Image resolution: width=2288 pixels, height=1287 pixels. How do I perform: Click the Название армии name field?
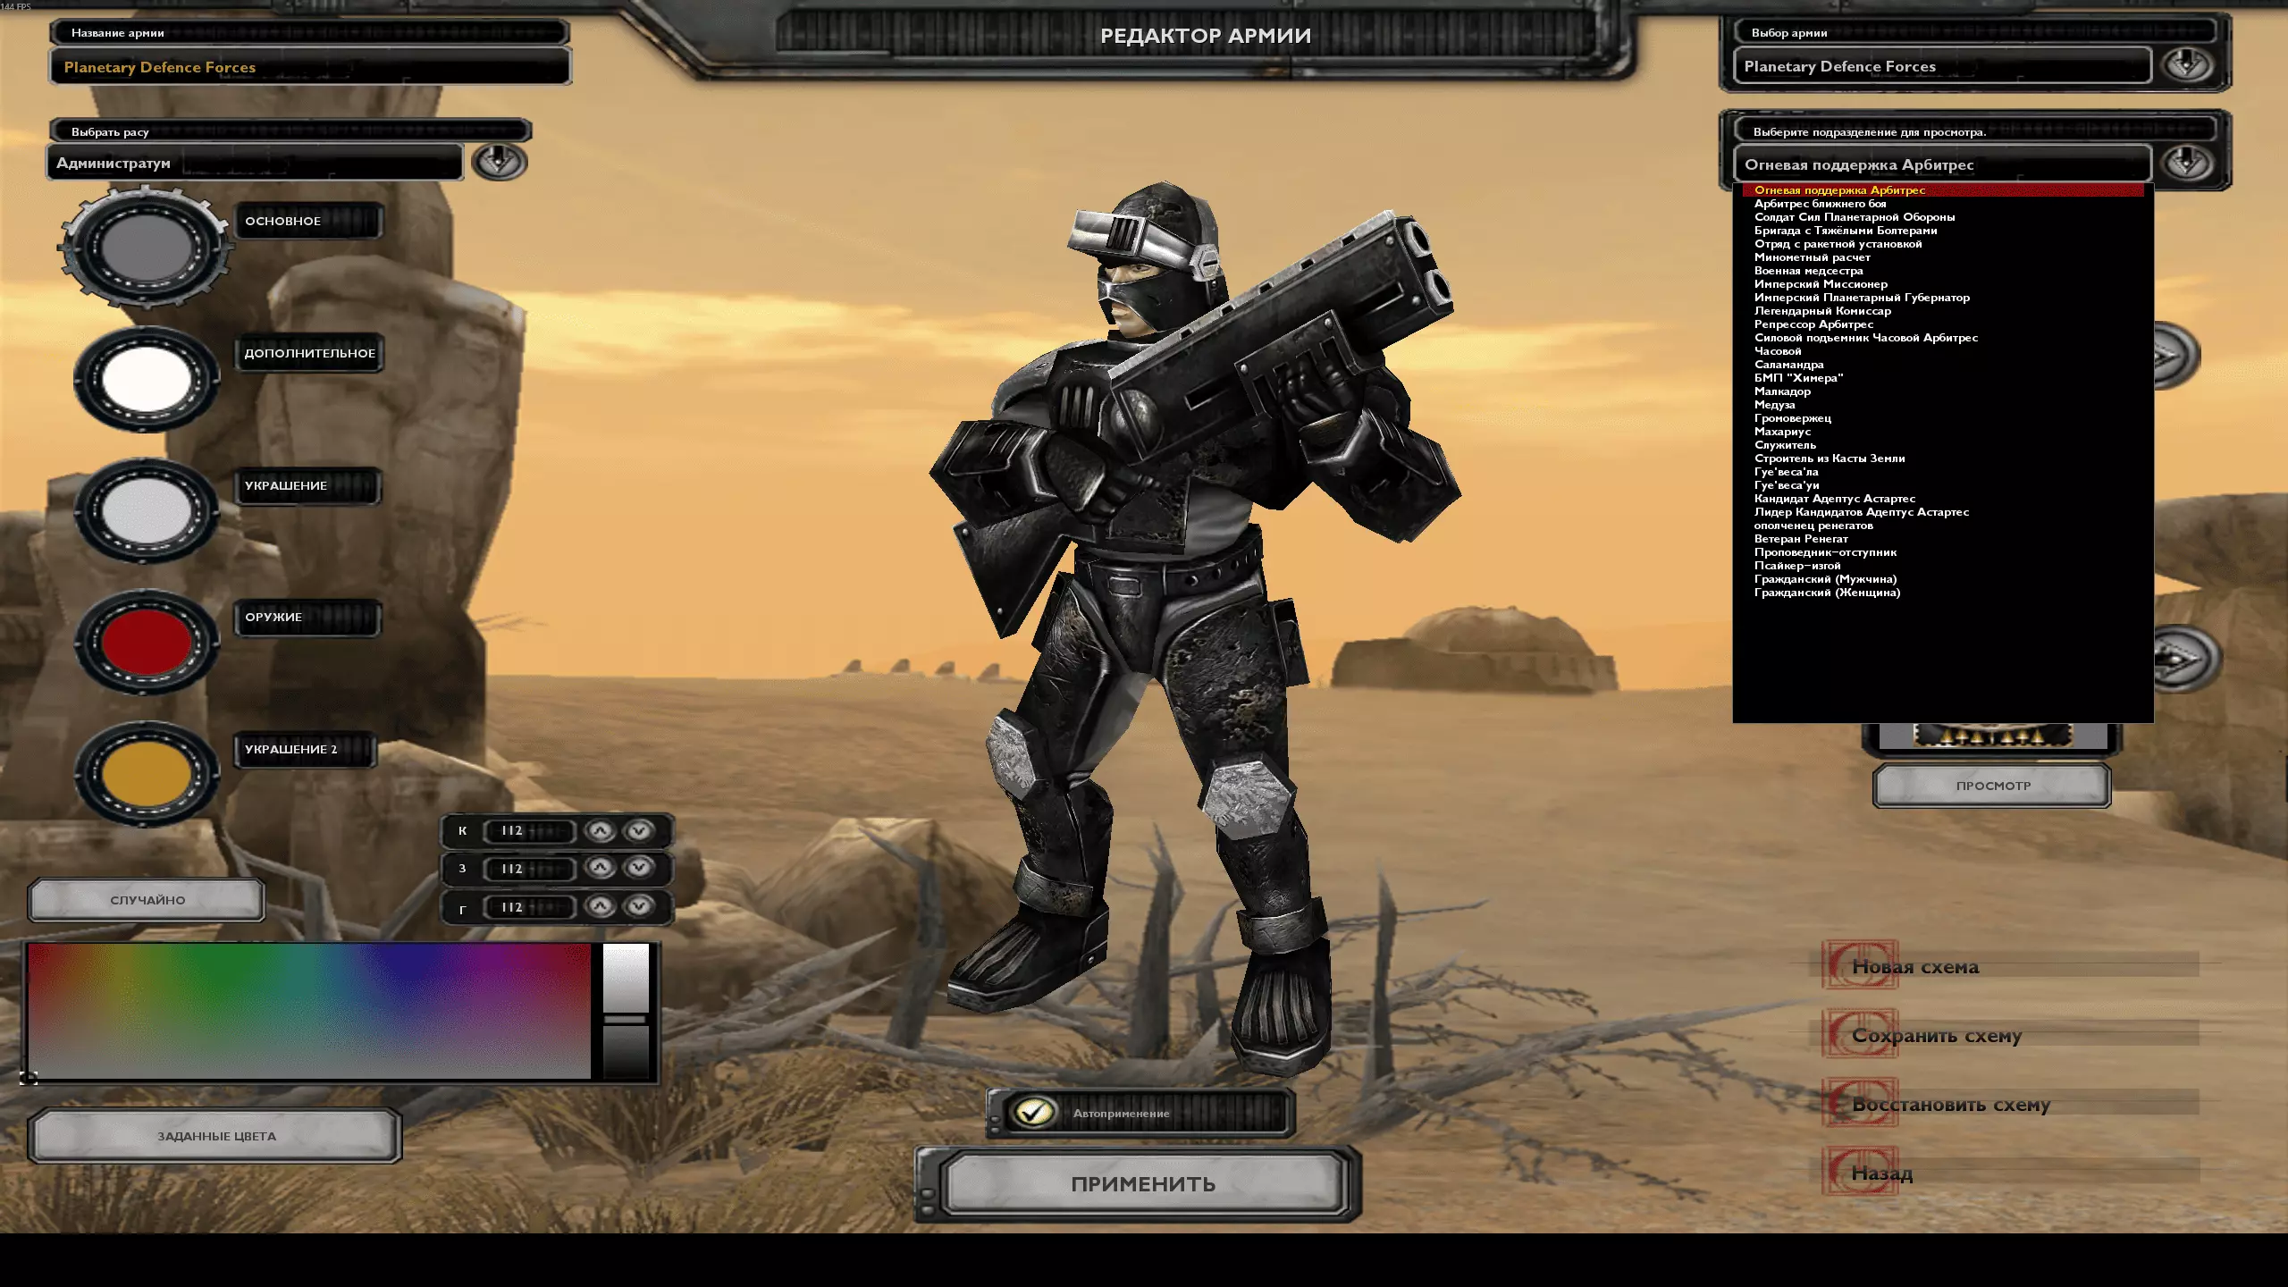click(x=310, y=67)
